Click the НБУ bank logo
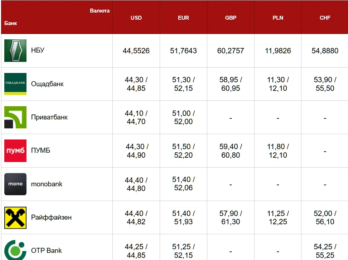The width and height of the screenshot is (348, 260). click(15, 50)
